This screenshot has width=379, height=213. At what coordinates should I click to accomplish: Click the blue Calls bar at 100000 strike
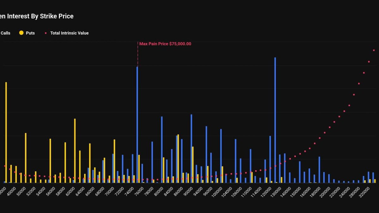(x=221, y=155)
